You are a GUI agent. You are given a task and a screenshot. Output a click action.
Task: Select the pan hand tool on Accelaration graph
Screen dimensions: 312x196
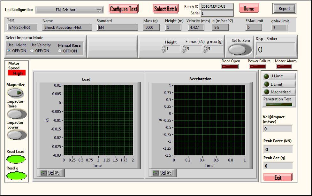169,173
